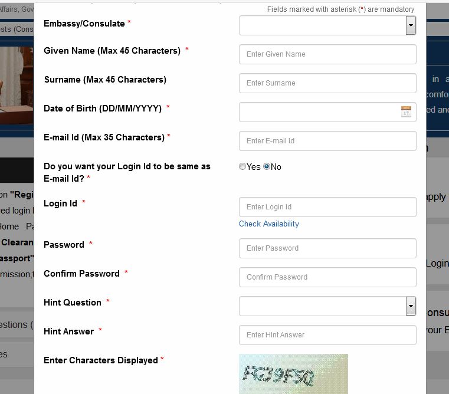This screenshot has width=449, height=394.
Task: Click the Confirm Password field
Action: [x=327, y=277]
